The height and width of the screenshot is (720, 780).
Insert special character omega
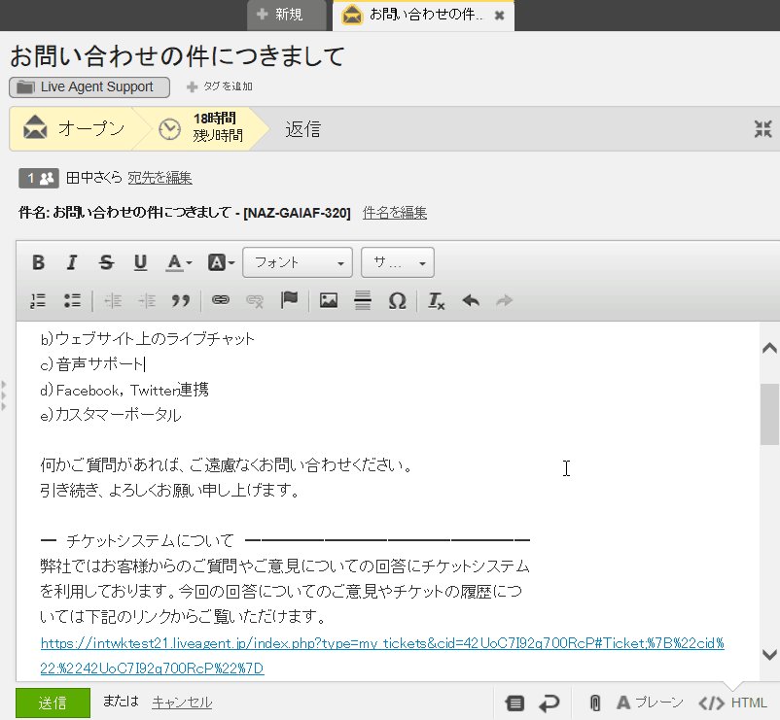[x=397, y=300]
